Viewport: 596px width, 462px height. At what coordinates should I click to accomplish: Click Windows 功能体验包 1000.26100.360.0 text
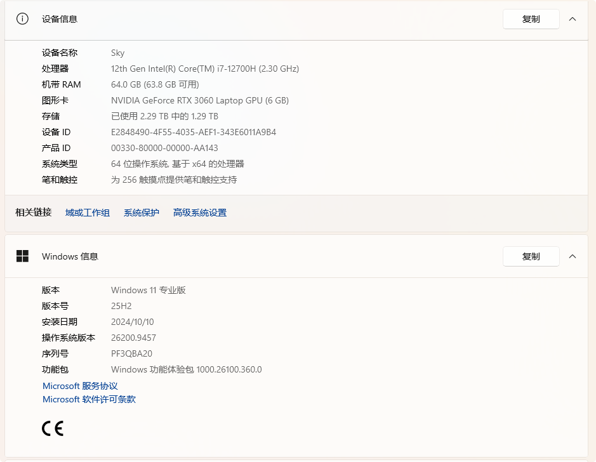pos(186,370)
